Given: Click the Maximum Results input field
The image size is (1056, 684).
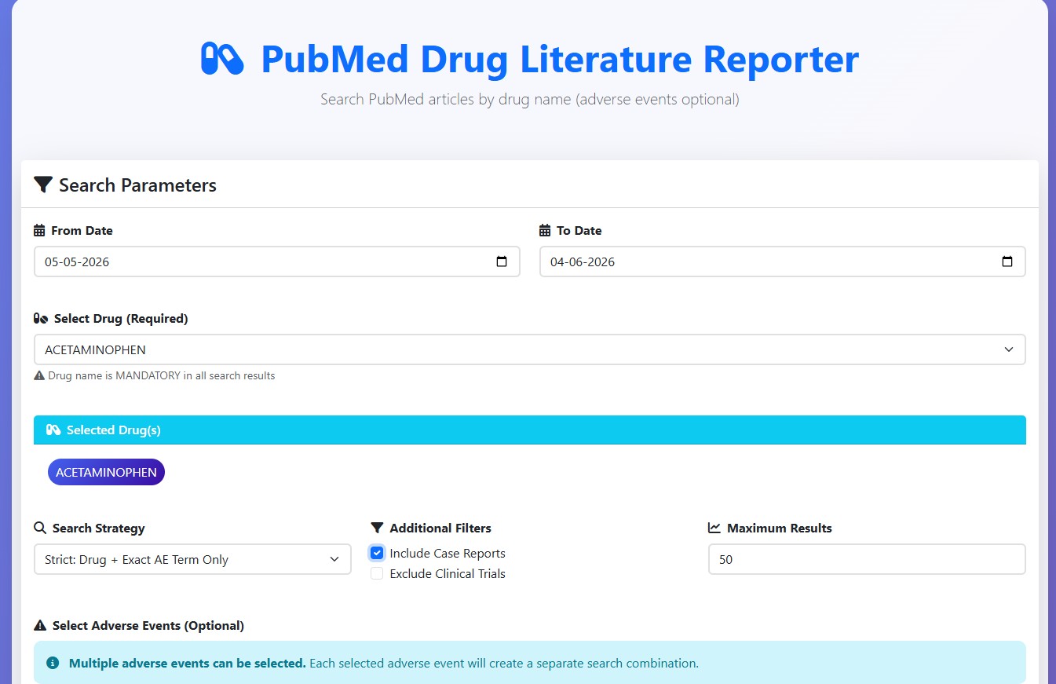Looking at the screenshot, I should click(x=867, y=559).
